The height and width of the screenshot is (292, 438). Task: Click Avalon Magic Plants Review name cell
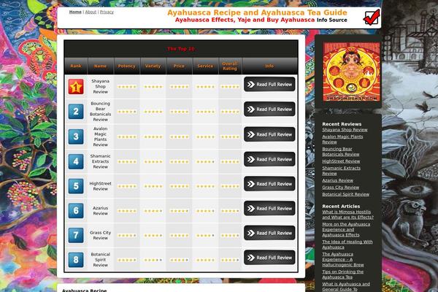(100, 137)
